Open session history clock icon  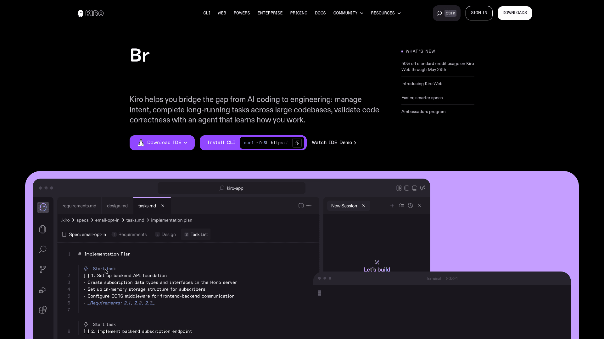tap(411, 206)
